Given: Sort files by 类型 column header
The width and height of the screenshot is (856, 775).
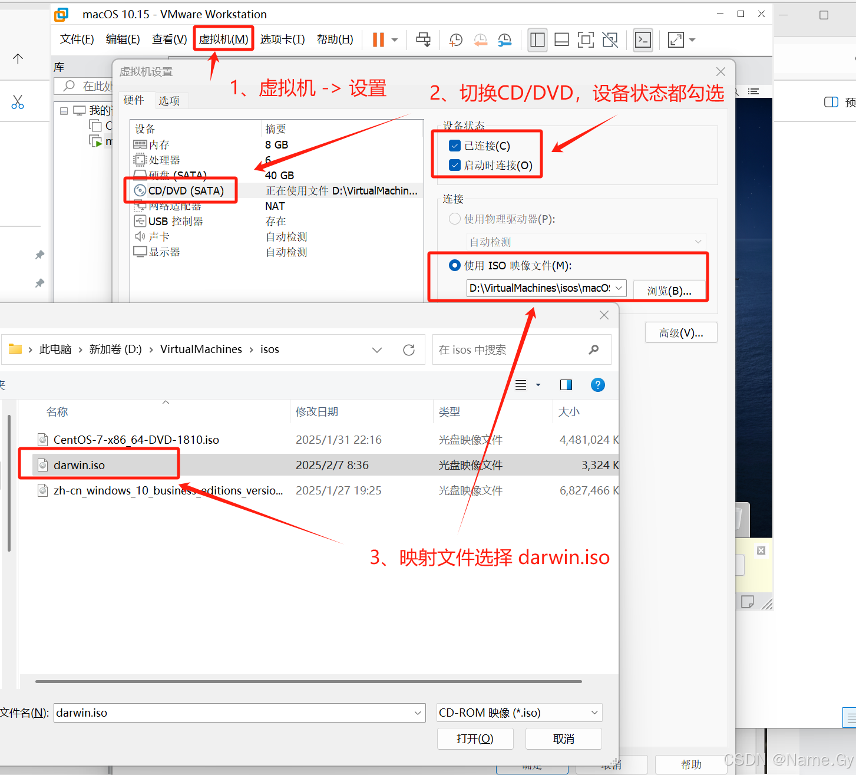Looking at the screenshot, I should tap(450, 412).
